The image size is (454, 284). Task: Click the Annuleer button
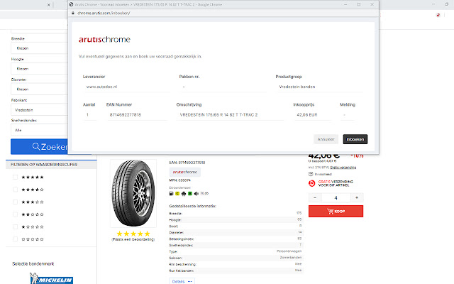(326, 139)
